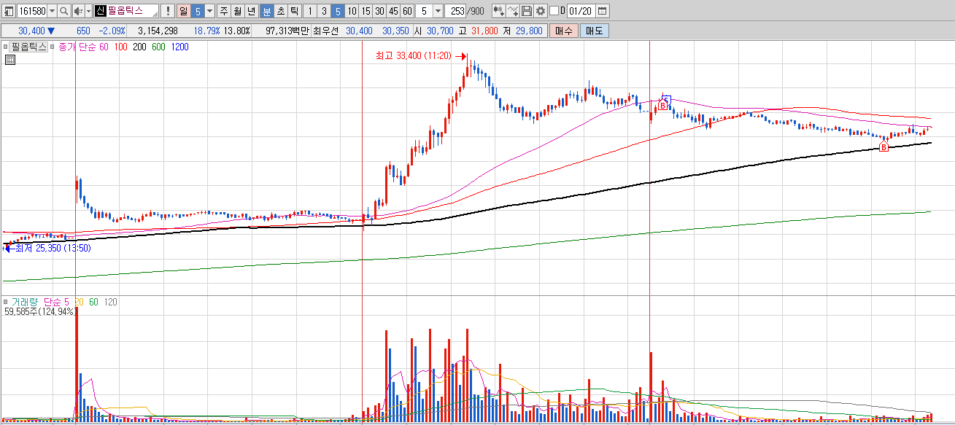Click the chart layout icon at toolbar start
Image resolution: width=955 pixels, height=425 pixels.
click(x=9, y=11)
